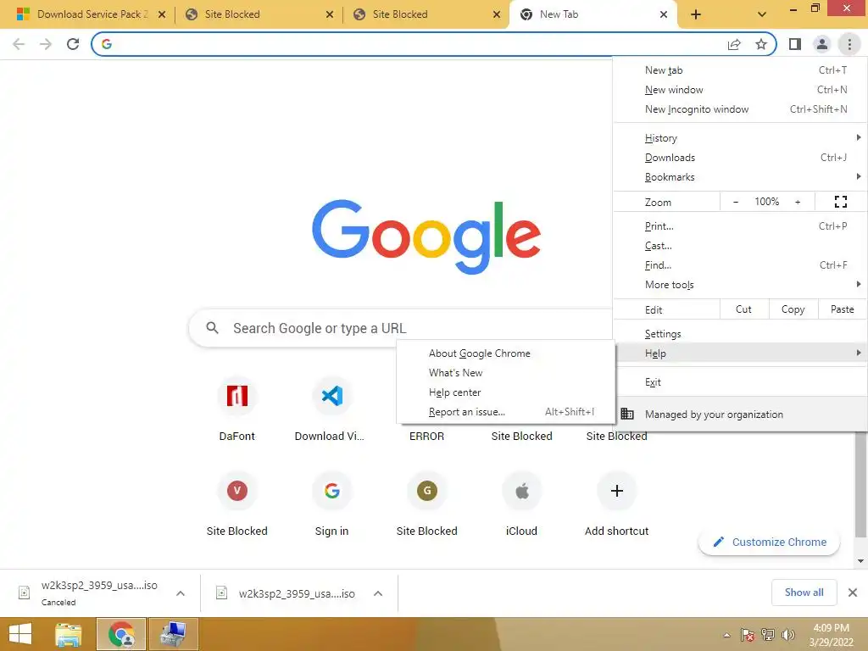
Task: Click the reload page icon
Action: [73, 44]
